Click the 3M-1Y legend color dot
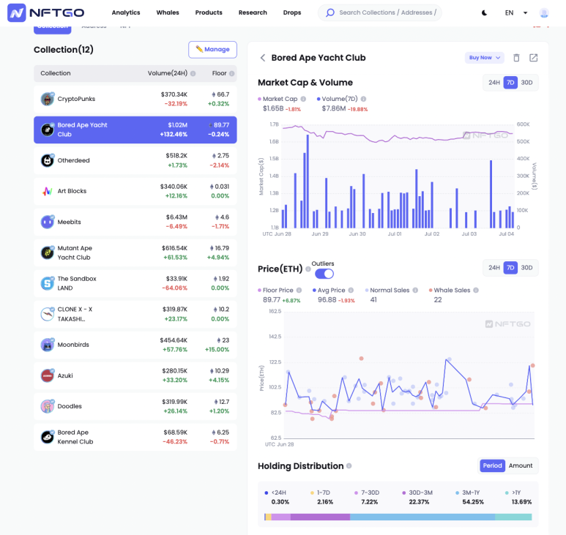Image resolution: width=566 pixels, height=535 pixels. (x=458, y=493)
